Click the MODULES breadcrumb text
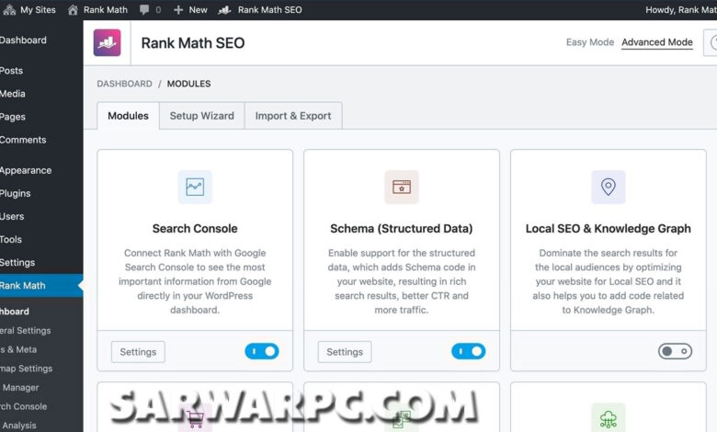 coord(188,84)
